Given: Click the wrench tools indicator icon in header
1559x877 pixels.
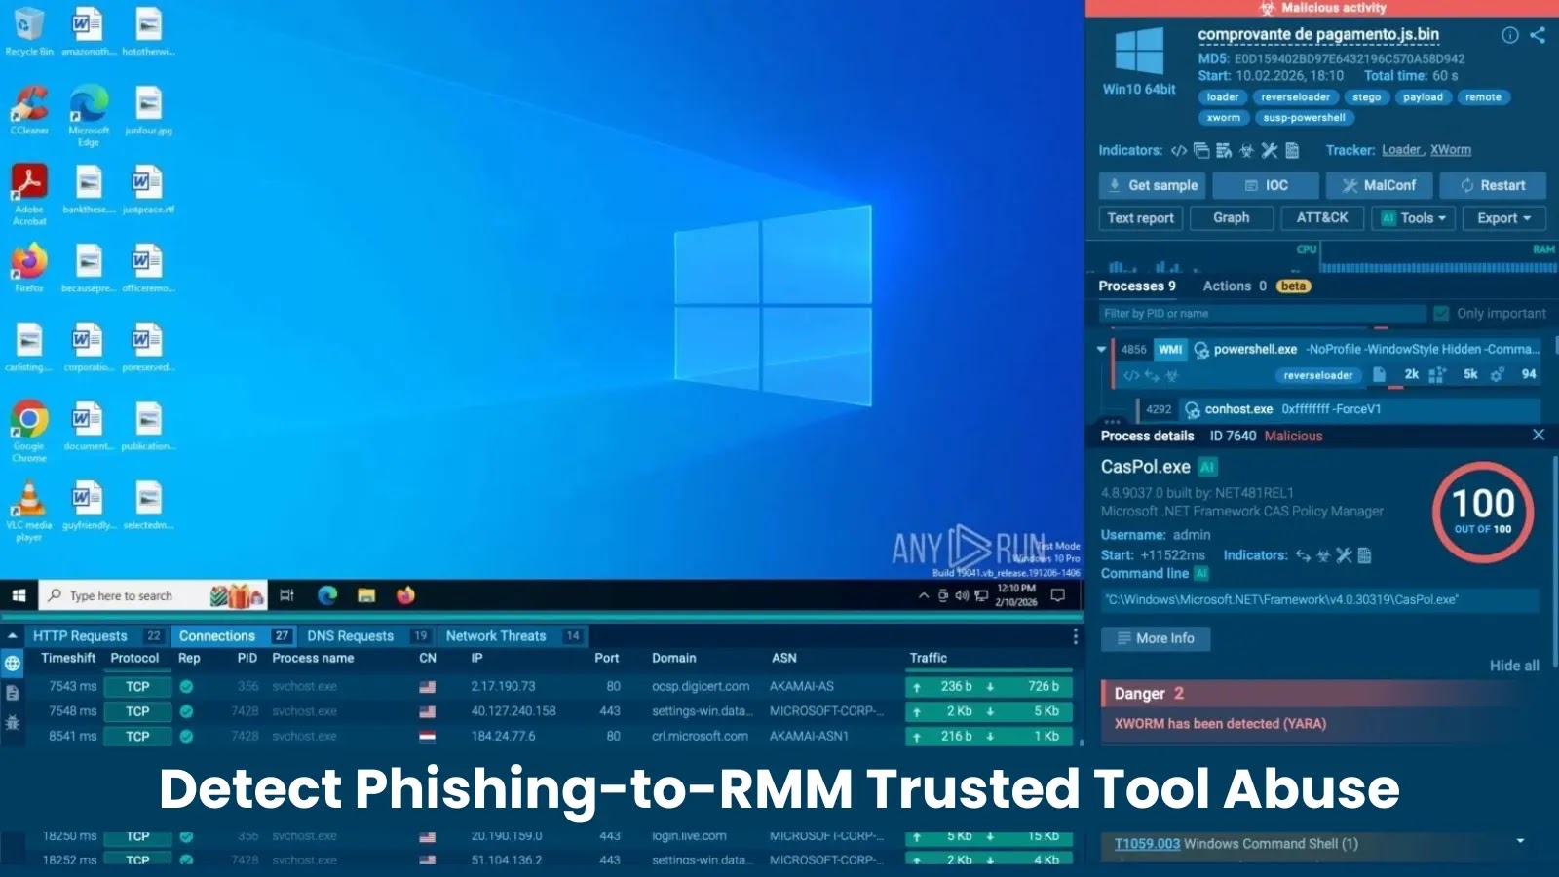Looking at the screenshot, I should pyautogui.click(x=1269, y=150).
